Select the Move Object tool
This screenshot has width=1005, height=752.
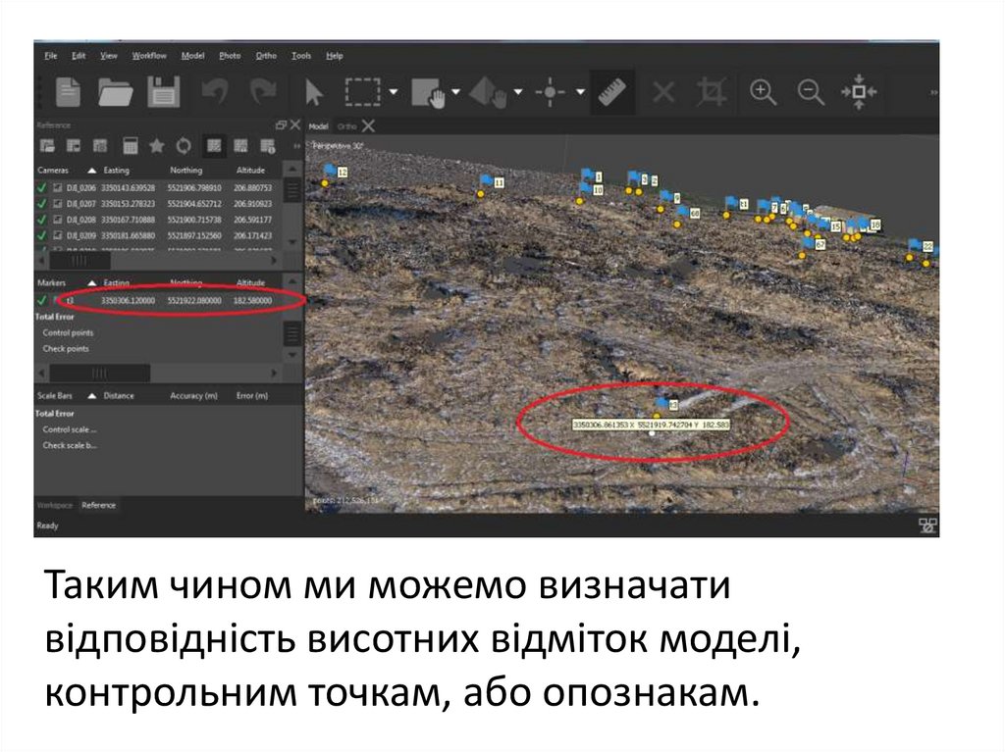pyautogui.click(x=489, y=93)
